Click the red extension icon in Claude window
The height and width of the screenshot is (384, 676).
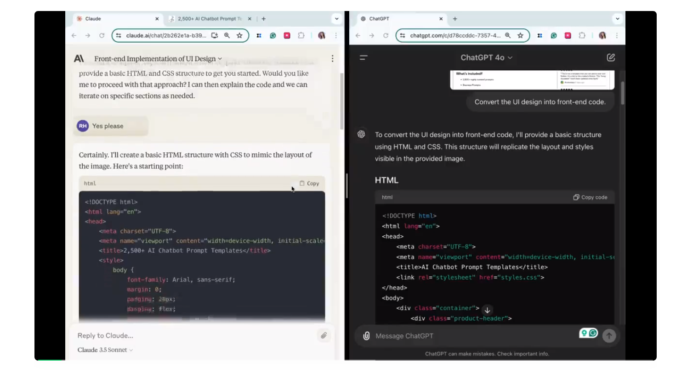click(287, 35)
